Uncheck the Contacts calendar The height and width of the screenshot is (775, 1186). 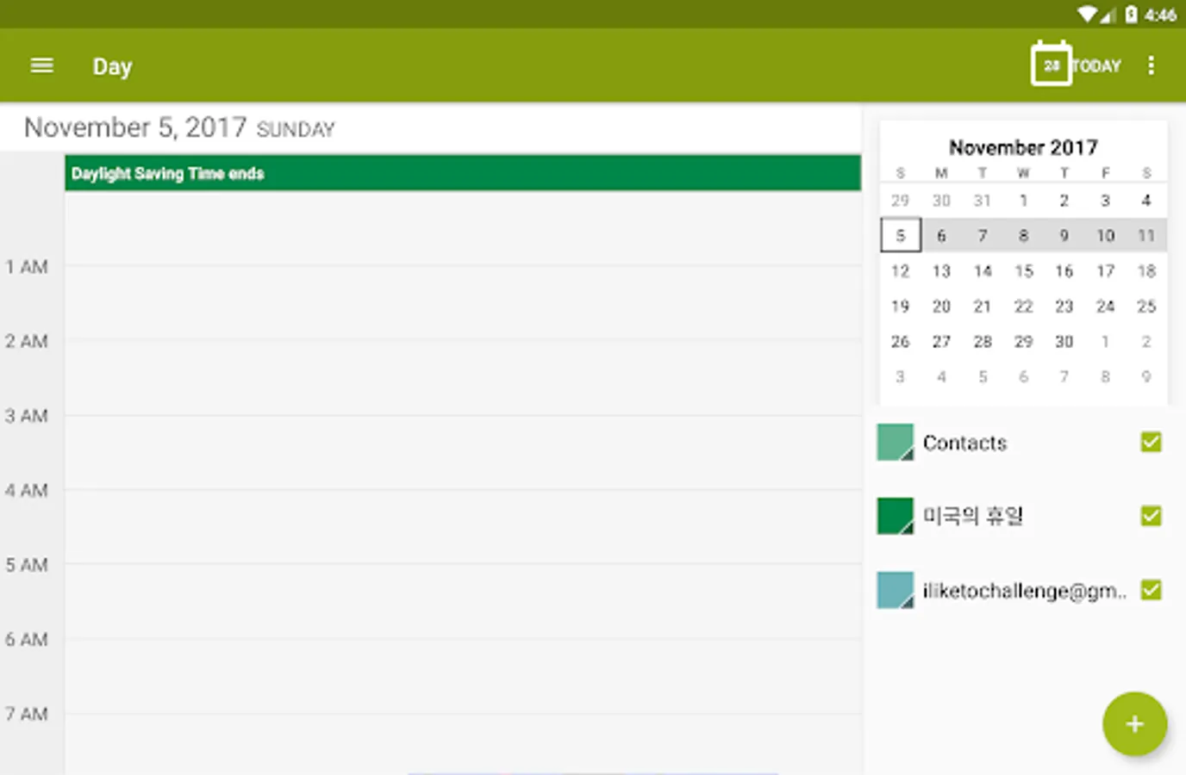pyautogui.click(x=1151, y=442)
